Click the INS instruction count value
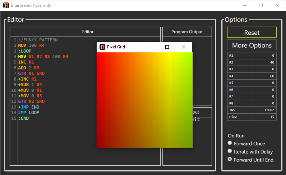Screen dimensions: 286x175 (x=264, y=110)
